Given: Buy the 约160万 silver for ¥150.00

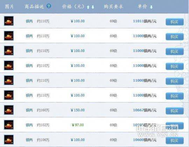Looking at the screenshot, I should point(175,111).
